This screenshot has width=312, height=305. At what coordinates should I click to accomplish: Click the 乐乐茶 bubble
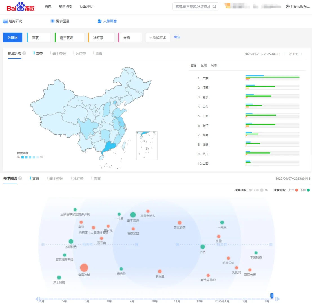tap(121, 269)
